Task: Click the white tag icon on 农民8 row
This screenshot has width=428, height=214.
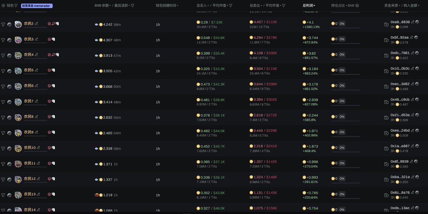Action: pos(53,117)
